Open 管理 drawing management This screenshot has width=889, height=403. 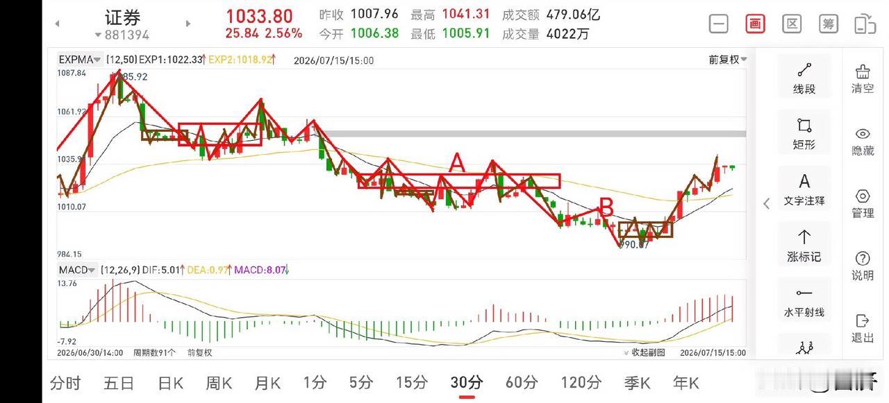coord(863,204)
